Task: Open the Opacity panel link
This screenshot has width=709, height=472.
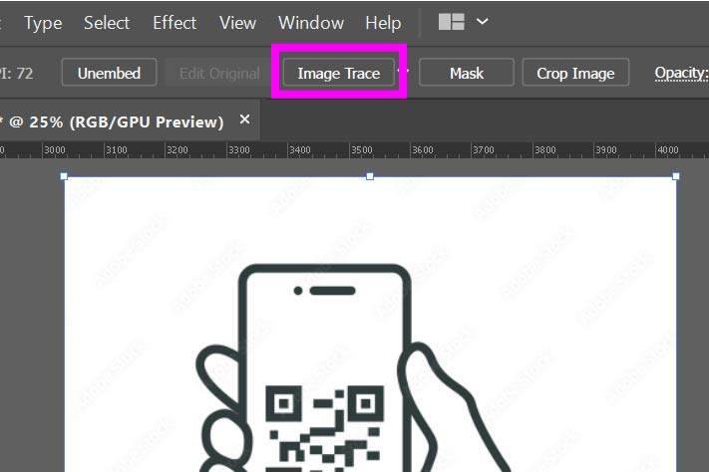Action: [x=681, y=73]
